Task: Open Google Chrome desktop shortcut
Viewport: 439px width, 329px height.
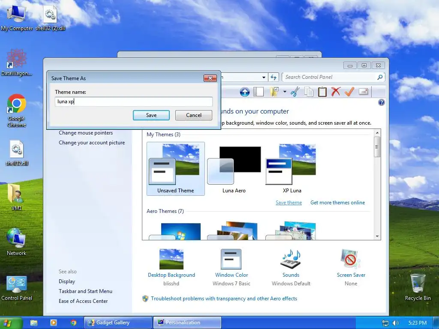Action: point(17,111)
